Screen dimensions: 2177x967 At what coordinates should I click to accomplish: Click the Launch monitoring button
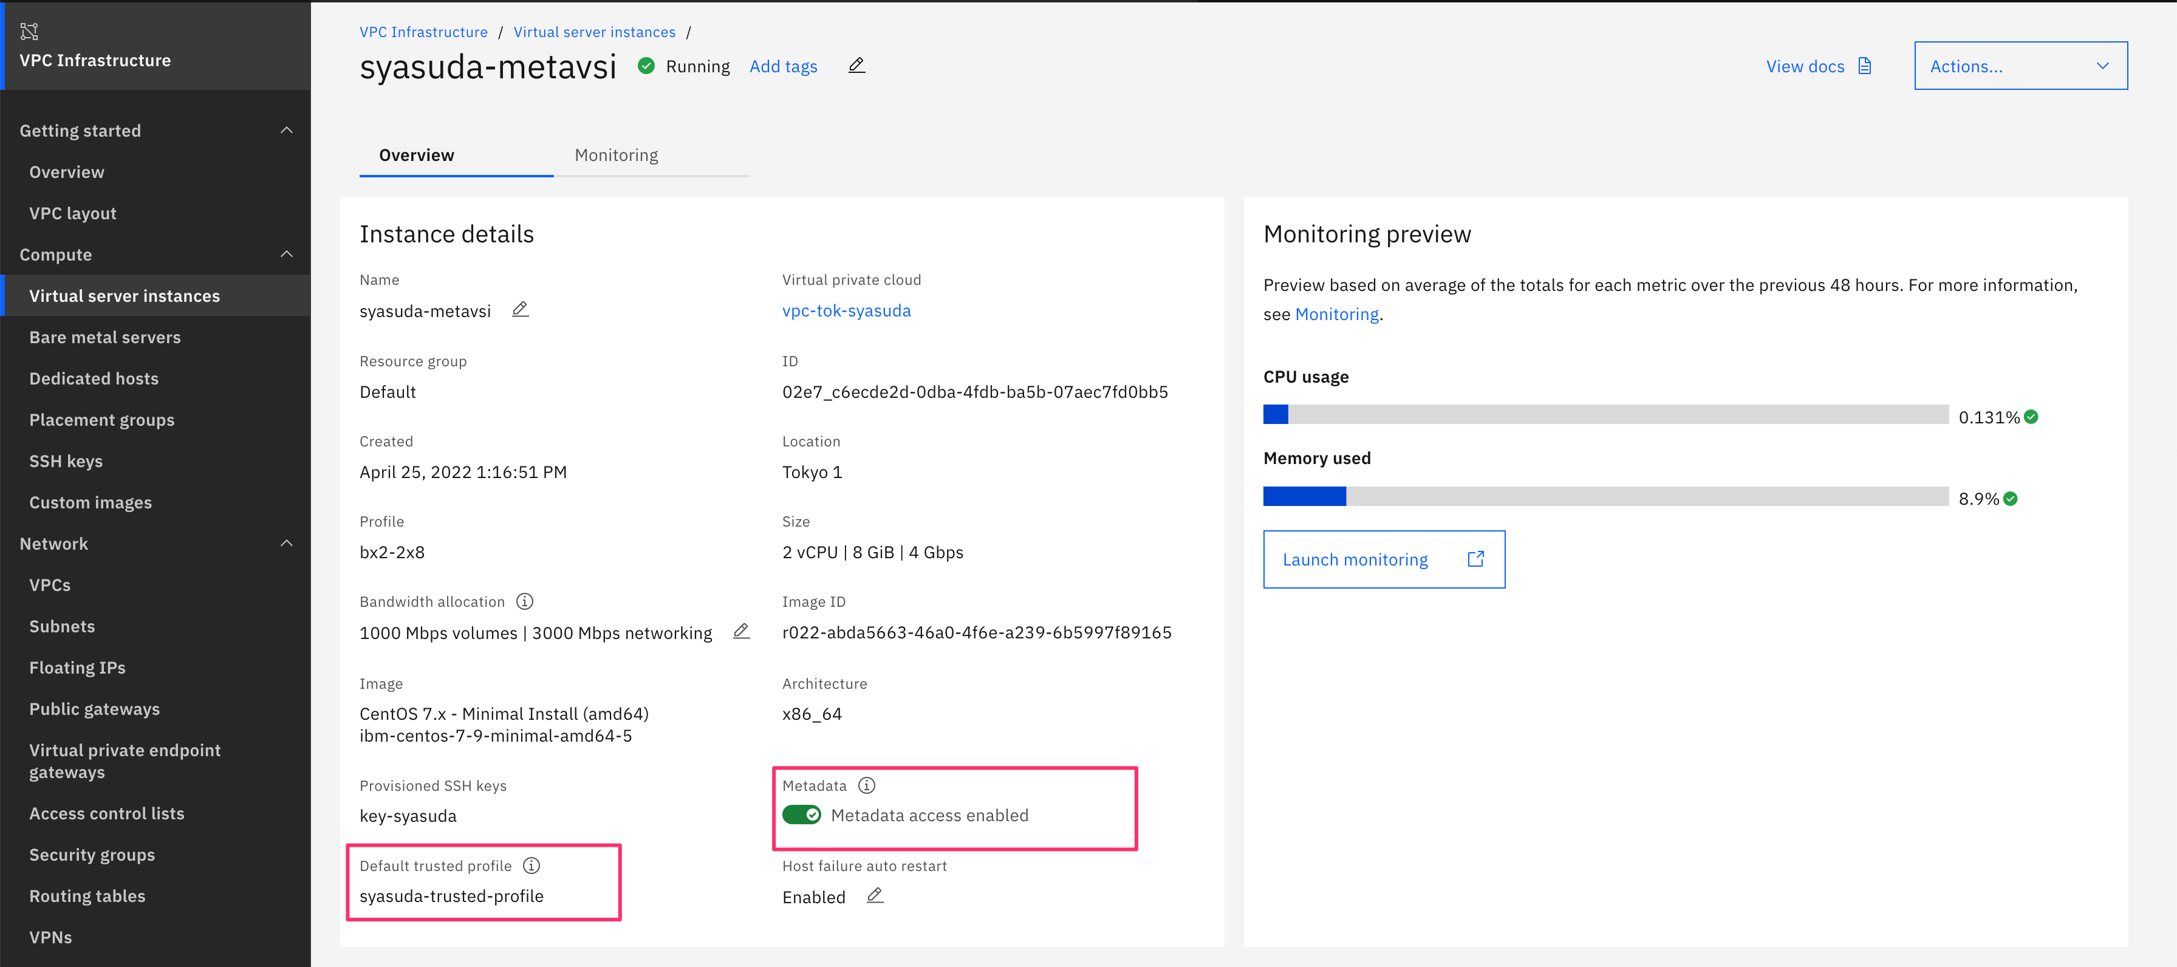click(1384, 559)
